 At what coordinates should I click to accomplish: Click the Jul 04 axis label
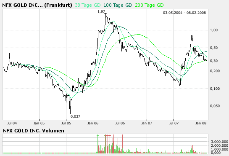coord(12,123)
